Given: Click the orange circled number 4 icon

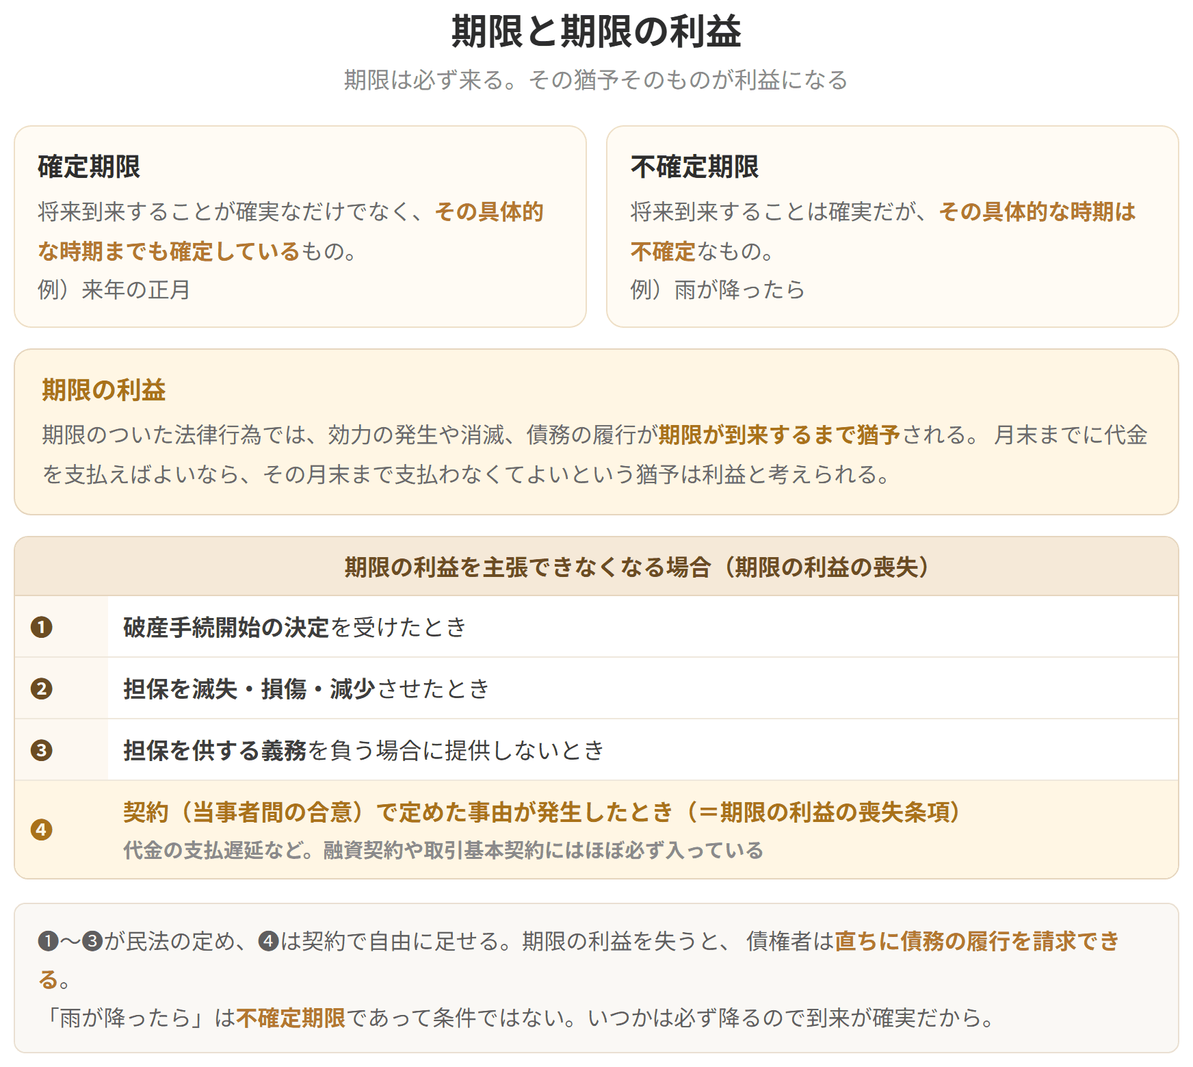Looking at the screenshot, I should point(42,830).
